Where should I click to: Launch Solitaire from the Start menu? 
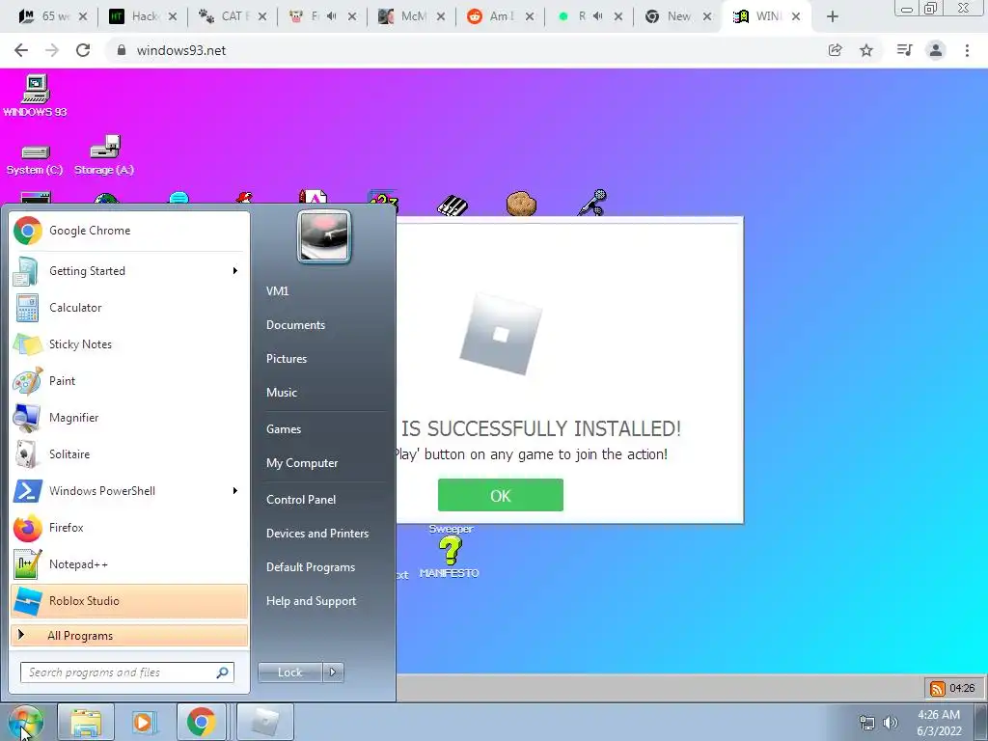click(x=129, y=453)
